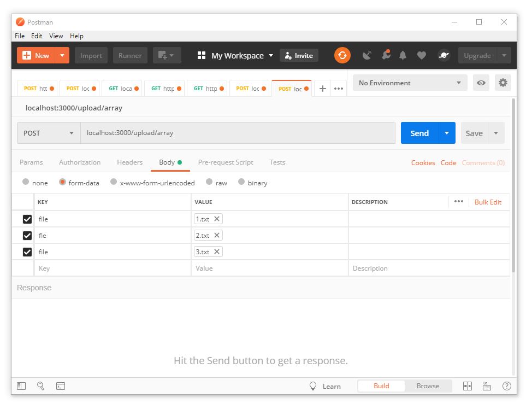
Task: Open the Cookies link
Action: click(x=423, y=163)
